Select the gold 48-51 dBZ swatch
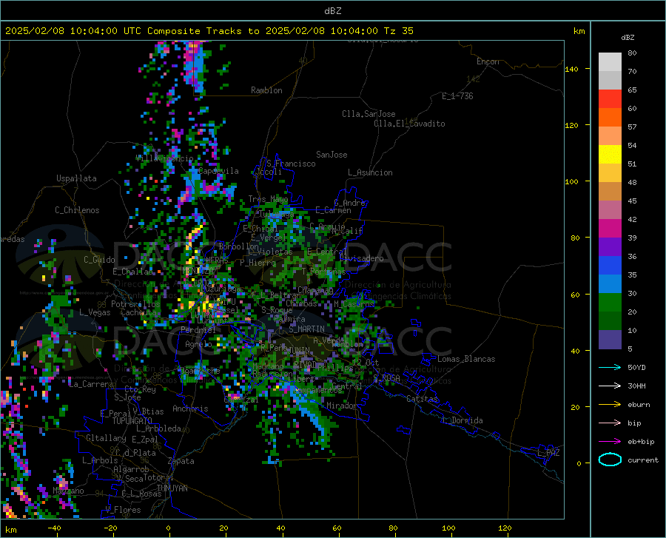666x538 pixels. click(x=610, y=173)
